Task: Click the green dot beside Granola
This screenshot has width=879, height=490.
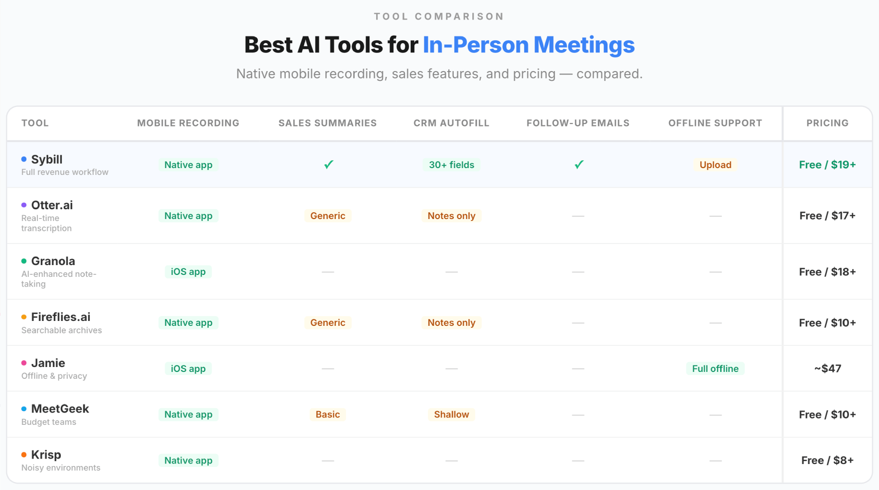Action: coord(24,261)
